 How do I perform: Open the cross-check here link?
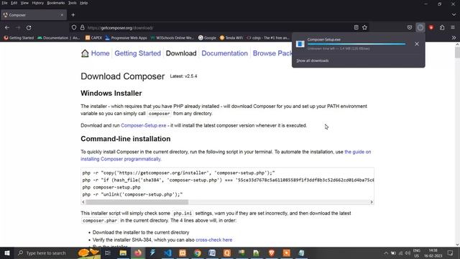[x=214, y=240]
